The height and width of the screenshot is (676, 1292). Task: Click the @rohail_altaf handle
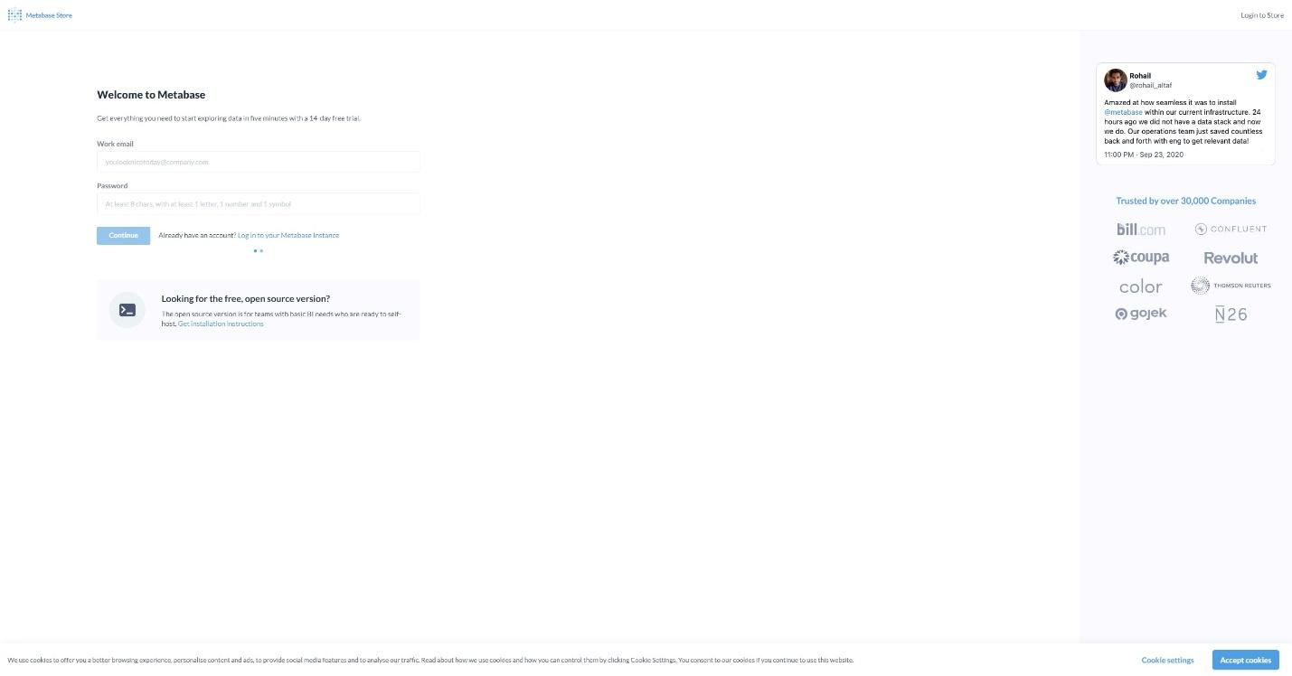1150,85
